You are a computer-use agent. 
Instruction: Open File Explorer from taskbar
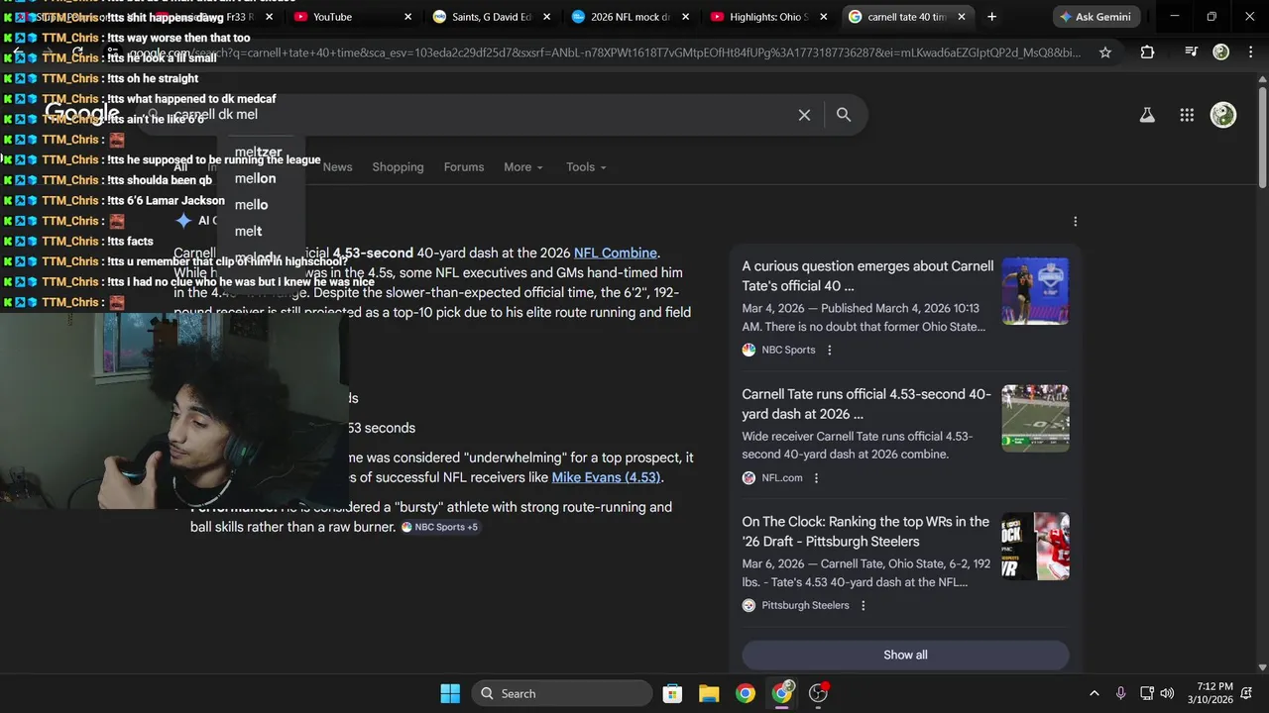(709, 693)
